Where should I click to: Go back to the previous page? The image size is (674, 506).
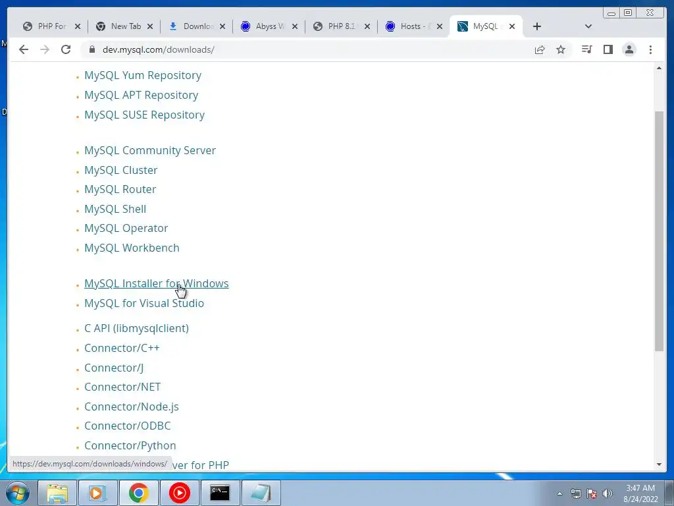pos(24,49)
